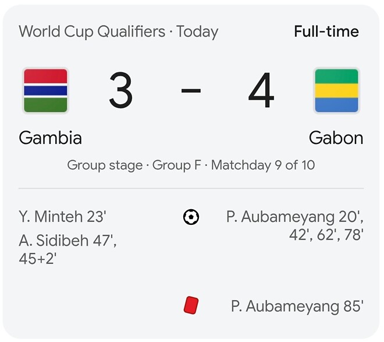Click the Group stage text

pos(105,165)
